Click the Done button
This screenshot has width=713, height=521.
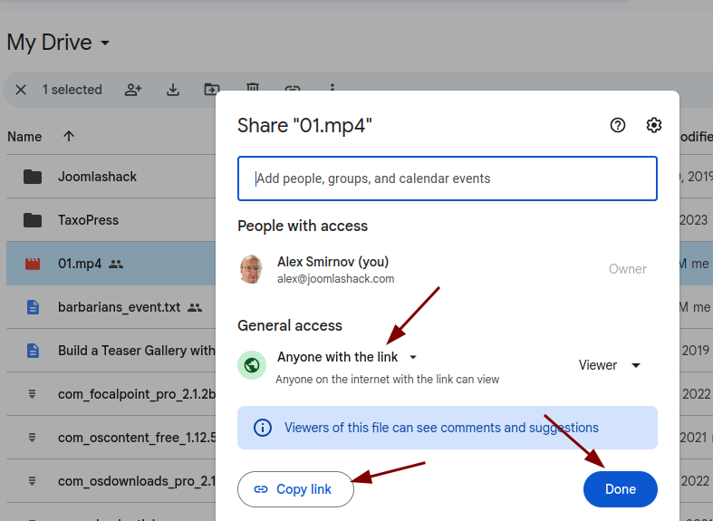click(621, 489)
